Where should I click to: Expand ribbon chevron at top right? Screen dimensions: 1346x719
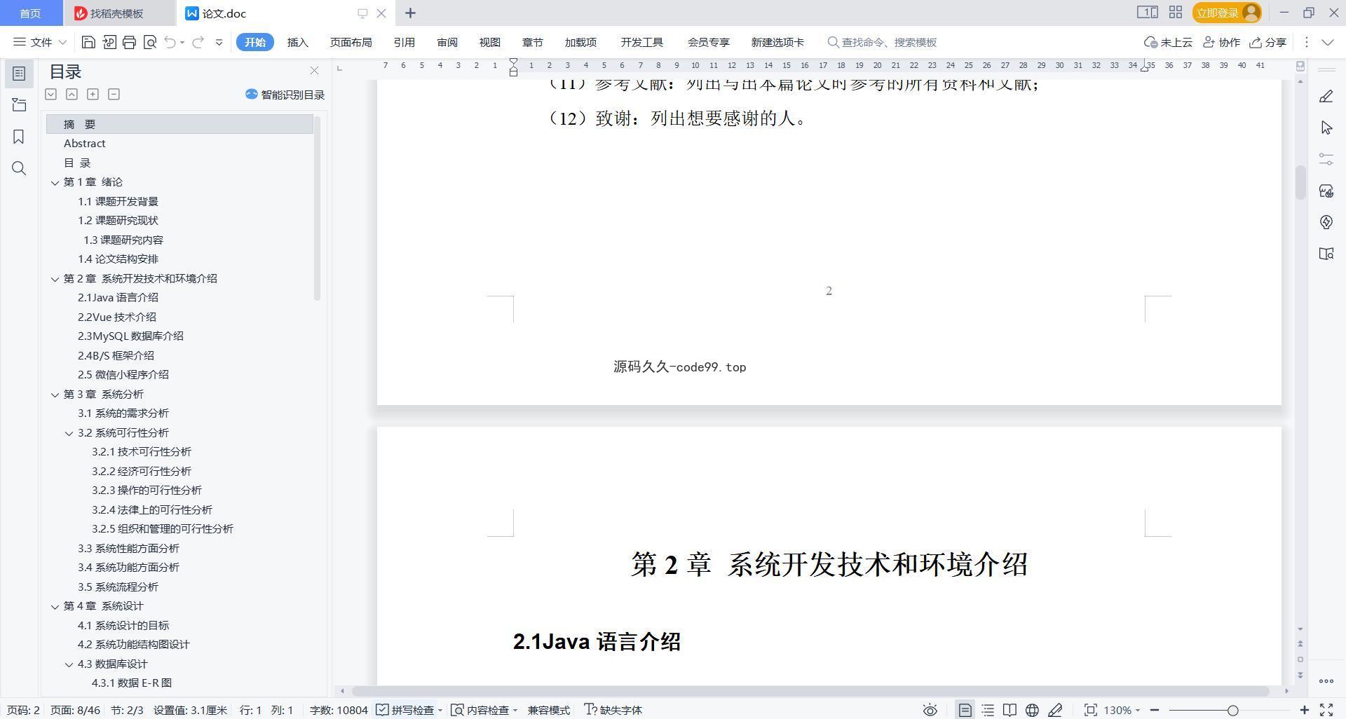(1328, 42)
